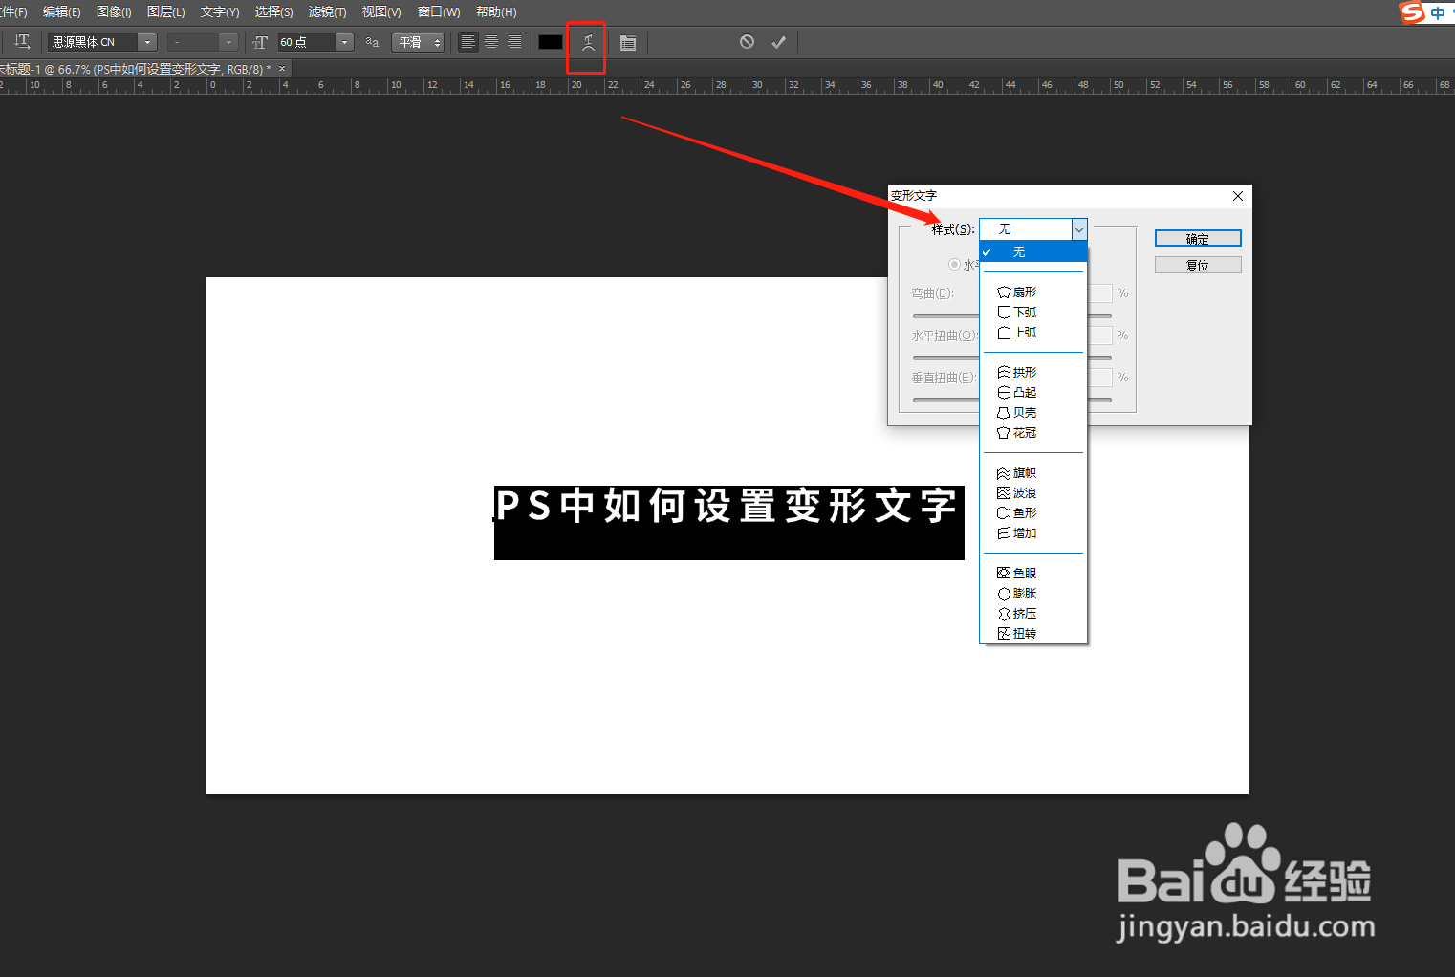Choose 扭转 warp style
This screenshot has width=1455, height=977.
tap(1033, 634)
